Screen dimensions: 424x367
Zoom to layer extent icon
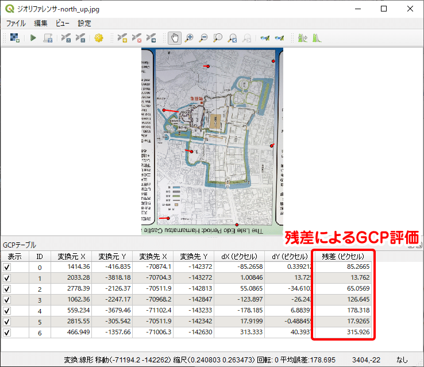[218, 38]
